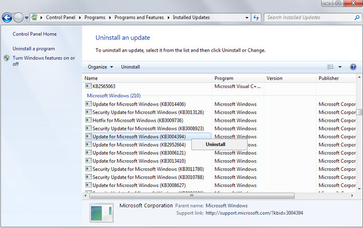The height and width of the screenshot is (228, 363).
Task: Select Update for Microsoft Windows (KB2952664)
Action: tap(139, 145)
